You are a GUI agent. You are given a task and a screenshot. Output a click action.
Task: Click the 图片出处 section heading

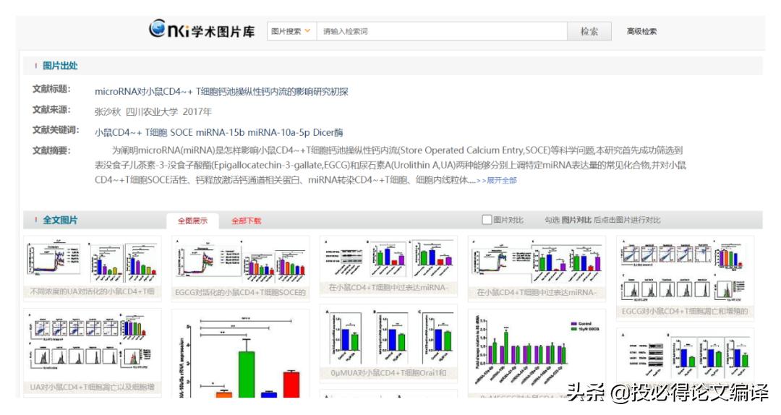pyautogui.click(x=60, y=66)
